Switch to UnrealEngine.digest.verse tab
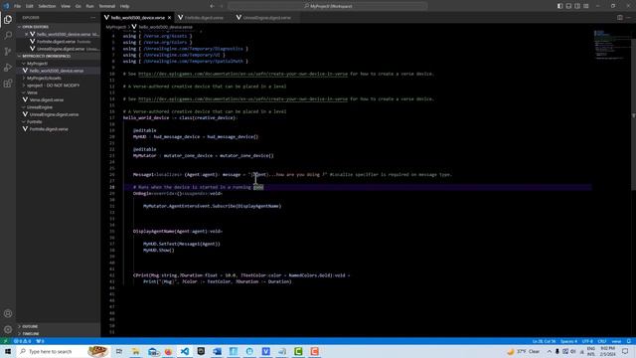Viewport: 636px width, 358px height. click(x=267, y=18)
